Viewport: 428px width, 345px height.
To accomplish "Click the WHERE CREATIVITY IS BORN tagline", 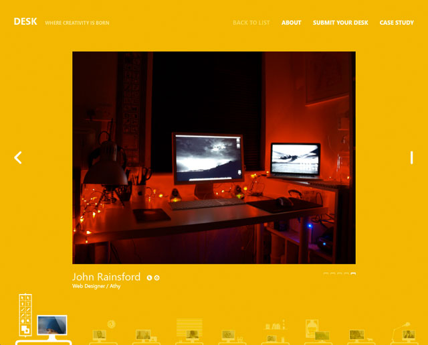I will tap(77, 23).
